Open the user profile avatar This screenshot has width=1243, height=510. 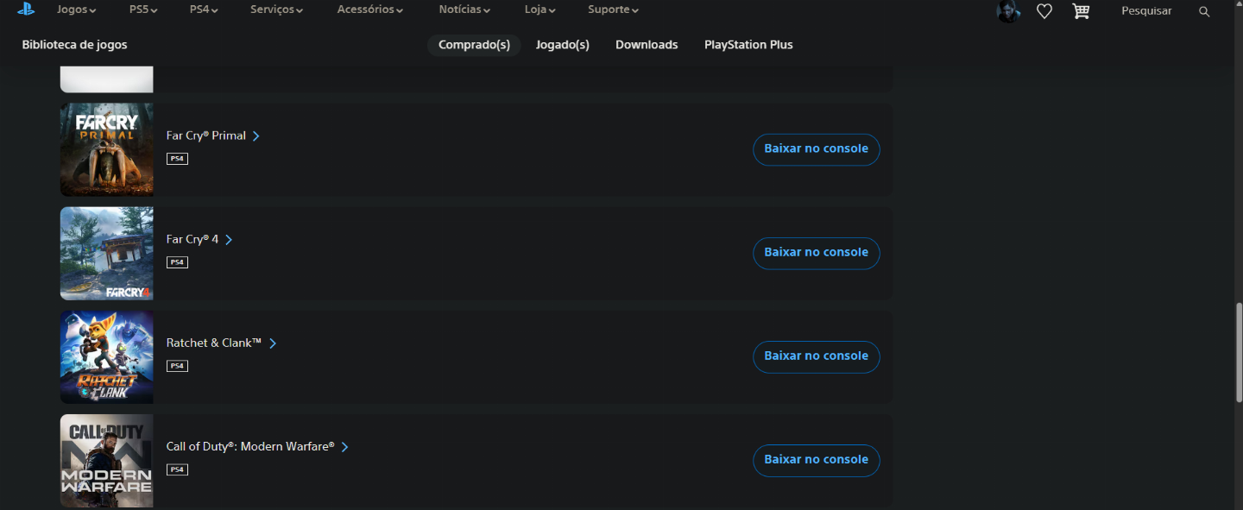point(1008,11)
